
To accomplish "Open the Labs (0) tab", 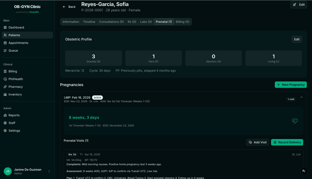I will pyautogui.click(x=146, y=22).
